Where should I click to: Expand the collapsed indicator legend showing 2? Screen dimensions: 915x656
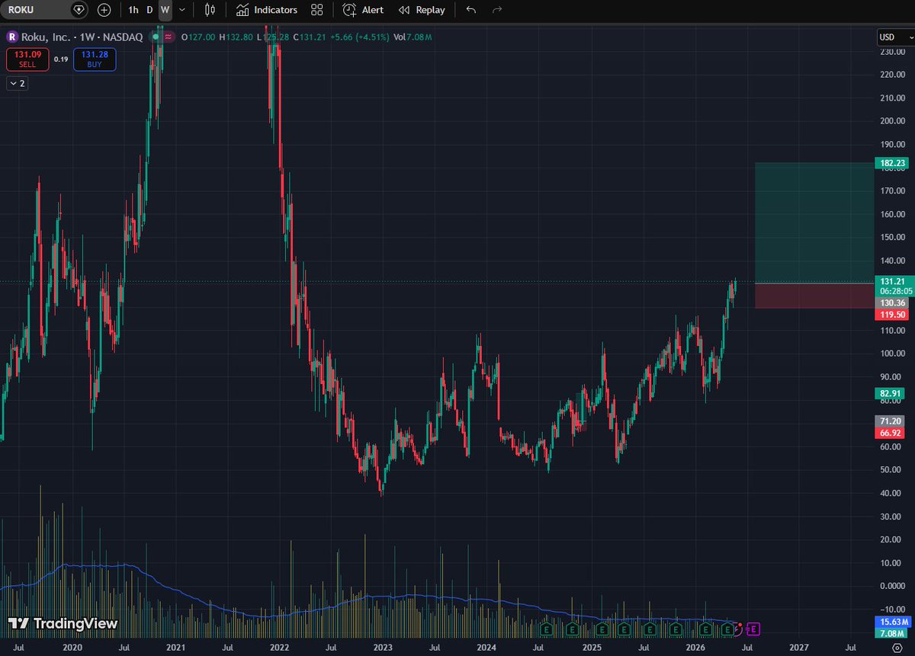17,84
